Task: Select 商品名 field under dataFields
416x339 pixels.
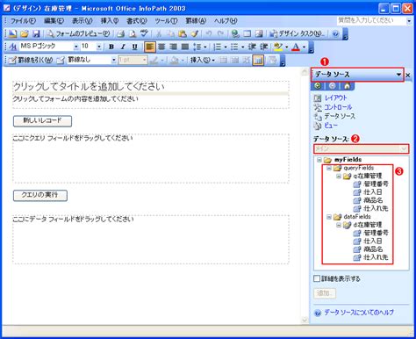Action: click(373, 249)
